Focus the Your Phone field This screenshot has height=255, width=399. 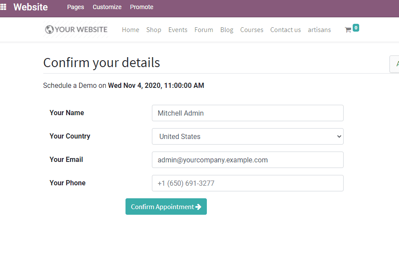tap(248, 183)
